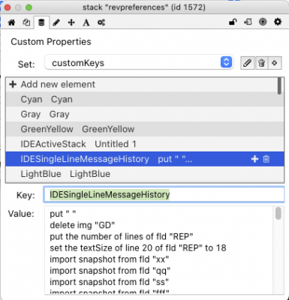The image size is (289, 300).
Task: Click the inspector settings gear icon
Action: pyautogui.click(x=278, y=22)
